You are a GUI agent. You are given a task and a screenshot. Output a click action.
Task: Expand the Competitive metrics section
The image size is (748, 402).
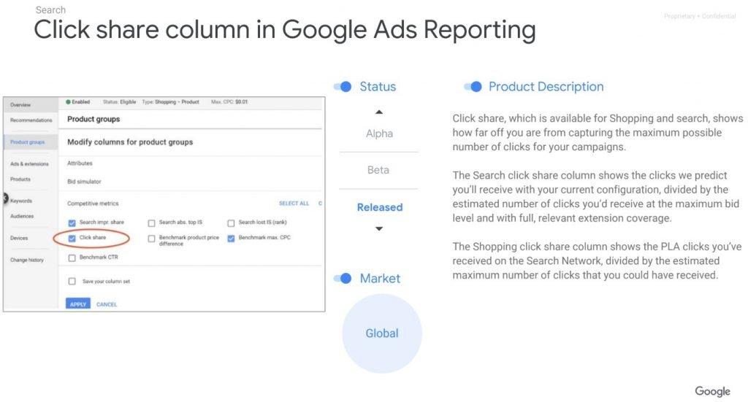point(93,204)
